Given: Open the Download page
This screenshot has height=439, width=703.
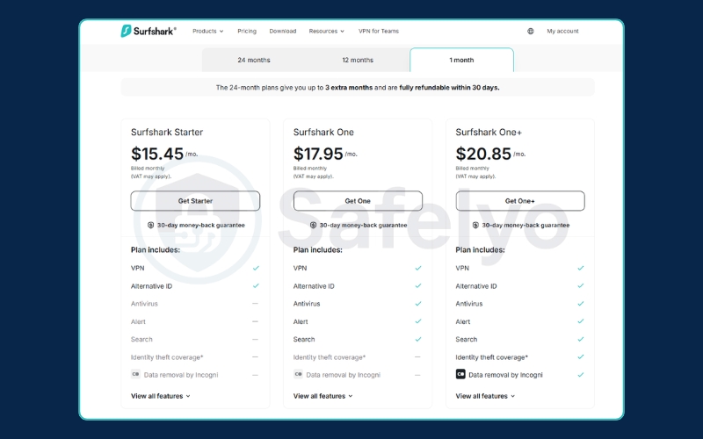Looking at the screenshot, I should [282, 31].
